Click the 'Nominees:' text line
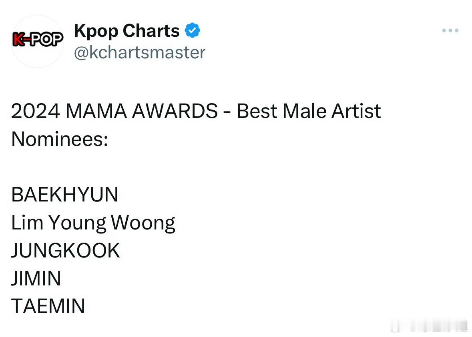The height and width of the screenshot is (337, 472). tap(60, 139)
